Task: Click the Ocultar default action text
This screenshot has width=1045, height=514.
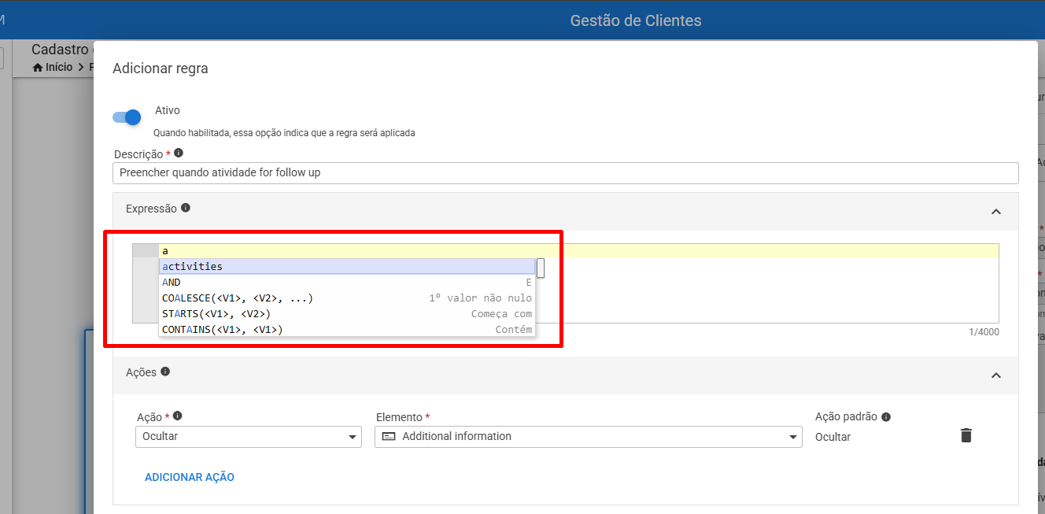Action: (x=833, y=437)
